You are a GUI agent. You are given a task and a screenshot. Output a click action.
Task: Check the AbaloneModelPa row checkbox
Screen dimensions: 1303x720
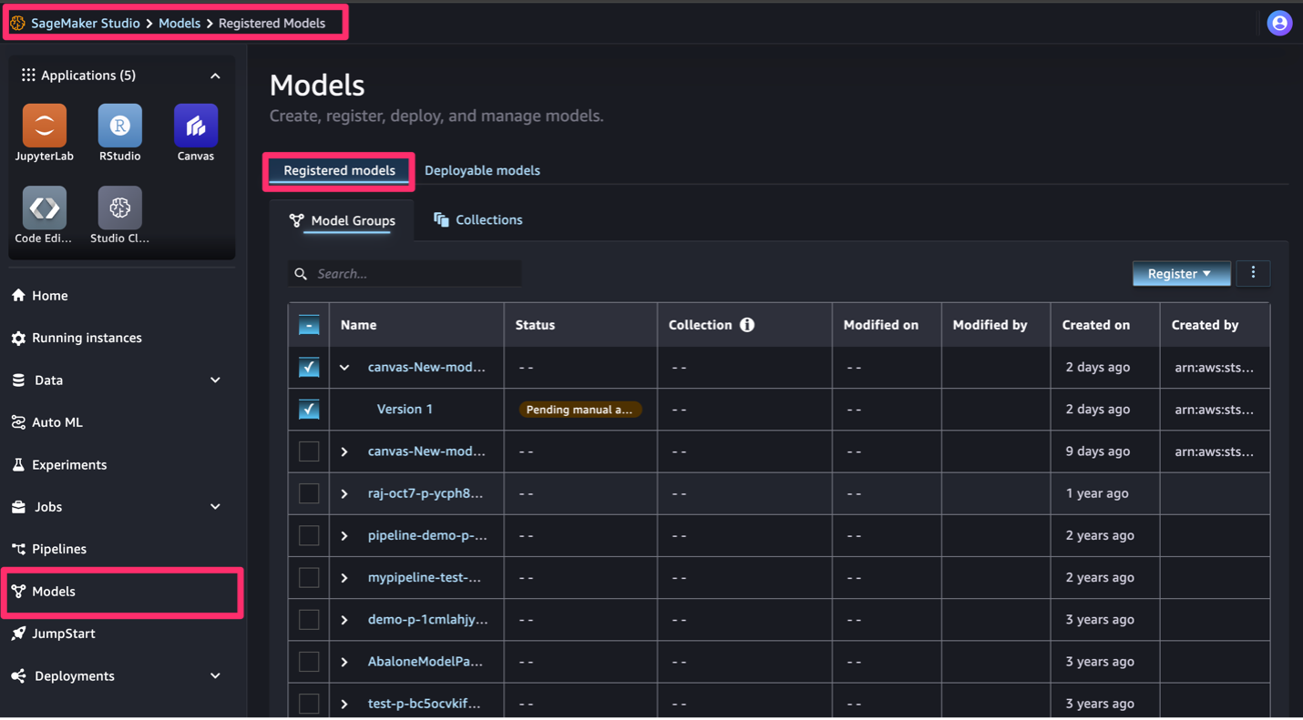point(309,662)
